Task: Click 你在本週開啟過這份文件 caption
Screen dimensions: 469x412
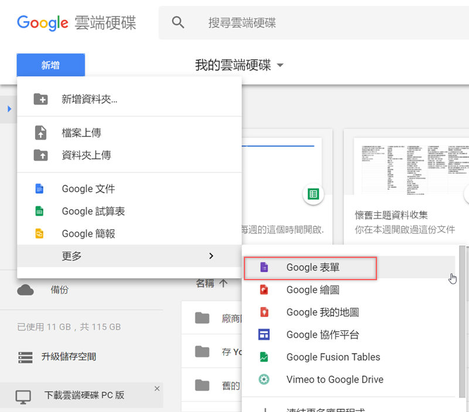Action: (405, 229)
